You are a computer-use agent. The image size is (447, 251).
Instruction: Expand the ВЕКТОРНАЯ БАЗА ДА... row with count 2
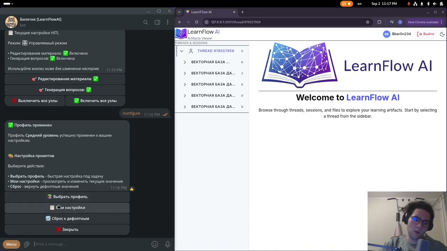[185, 73]
